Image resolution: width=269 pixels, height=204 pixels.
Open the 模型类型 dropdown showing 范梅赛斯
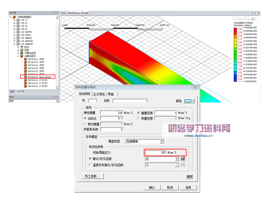(x=162, y=141)
